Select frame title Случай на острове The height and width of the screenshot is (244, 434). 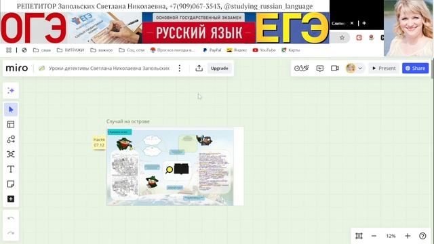click(x=128, y=121)
